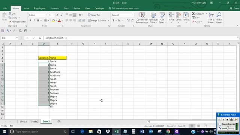Toggle Wrap Text
This screenshot has width=240, height=135.
coord(94,15)
